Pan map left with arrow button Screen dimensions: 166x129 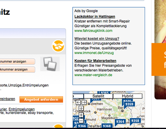pos(78,102)
